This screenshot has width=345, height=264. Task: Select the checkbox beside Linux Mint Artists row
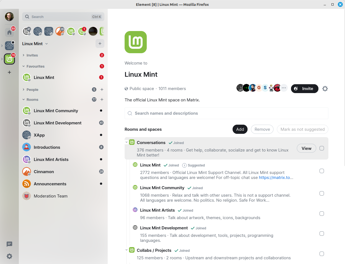pos(321,214)
